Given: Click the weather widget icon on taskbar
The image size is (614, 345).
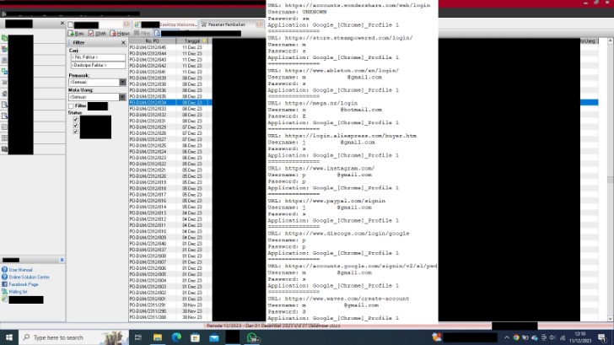Looking at the screenshot, I should pos(436,337).
